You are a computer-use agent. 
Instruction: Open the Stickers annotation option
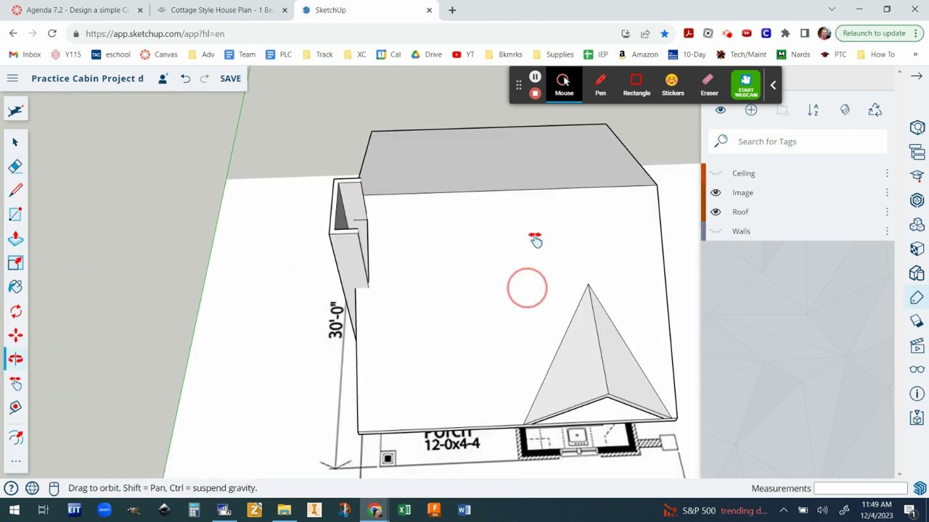[x=673, y=85]
